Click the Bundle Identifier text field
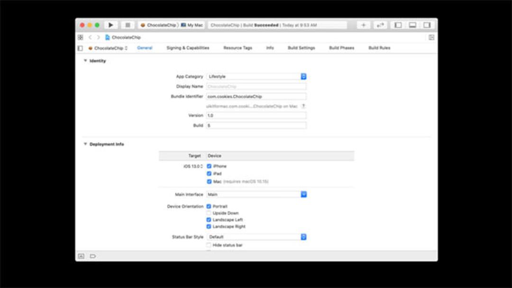This screenshot has width=512, height=288. [256, 97]
